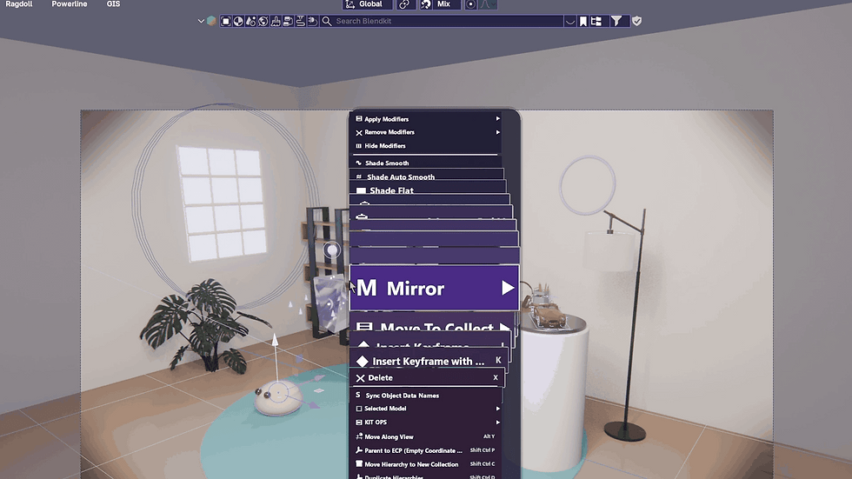Choose Hide Modifiers from context menu
This screenshot has height=479, width=852.
[x=427, y=145]
